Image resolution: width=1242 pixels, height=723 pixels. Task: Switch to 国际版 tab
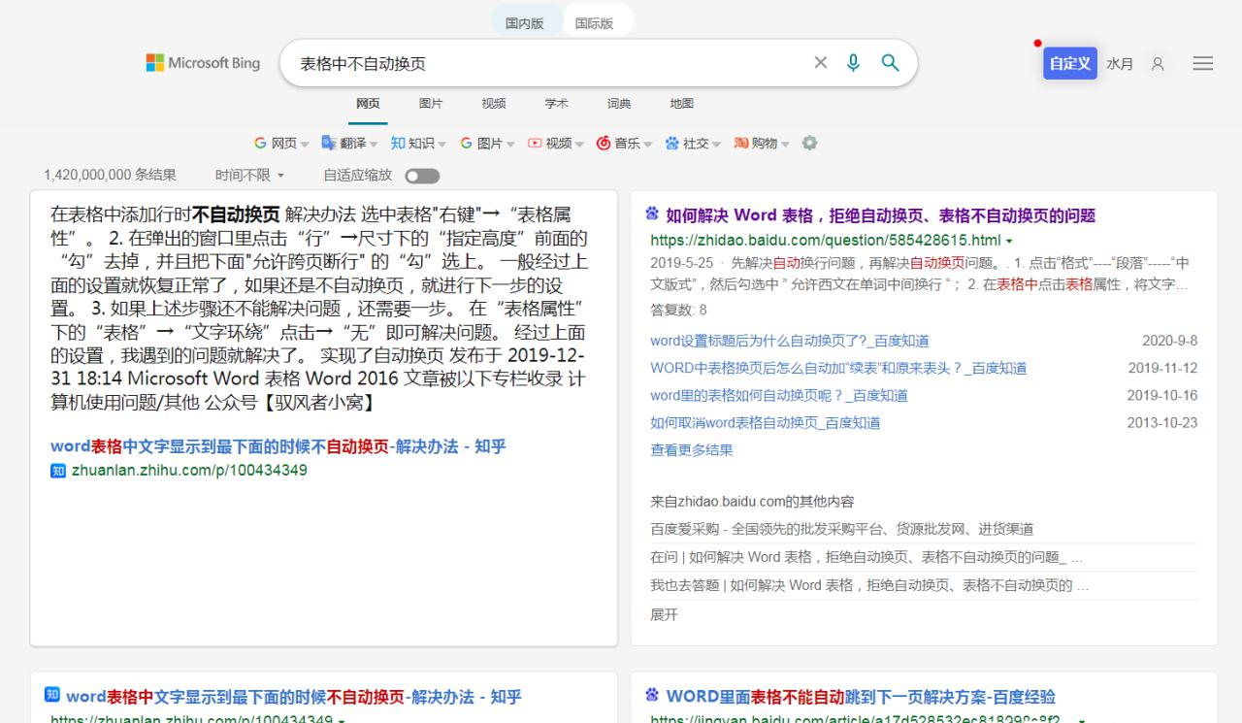(x=595, y=23)
